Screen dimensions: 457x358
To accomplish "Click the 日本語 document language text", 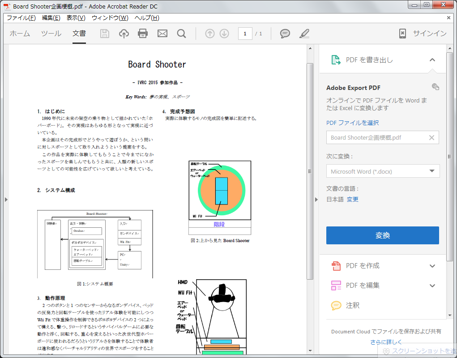I will [335, 200].
